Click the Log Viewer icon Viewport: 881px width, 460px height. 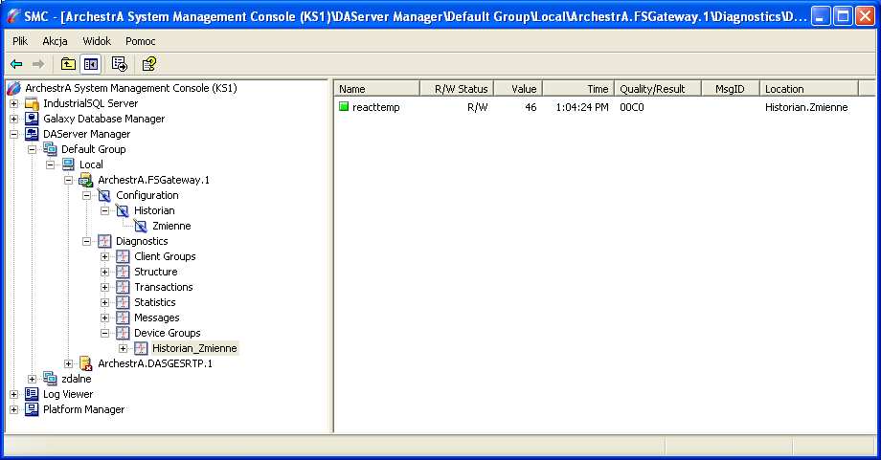point(32,394)
